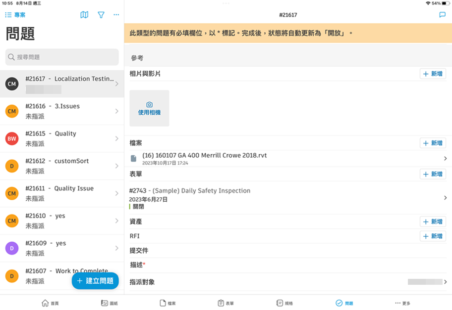
Task: Open the three-dot options menu above issues list
Action: [116, 15]
